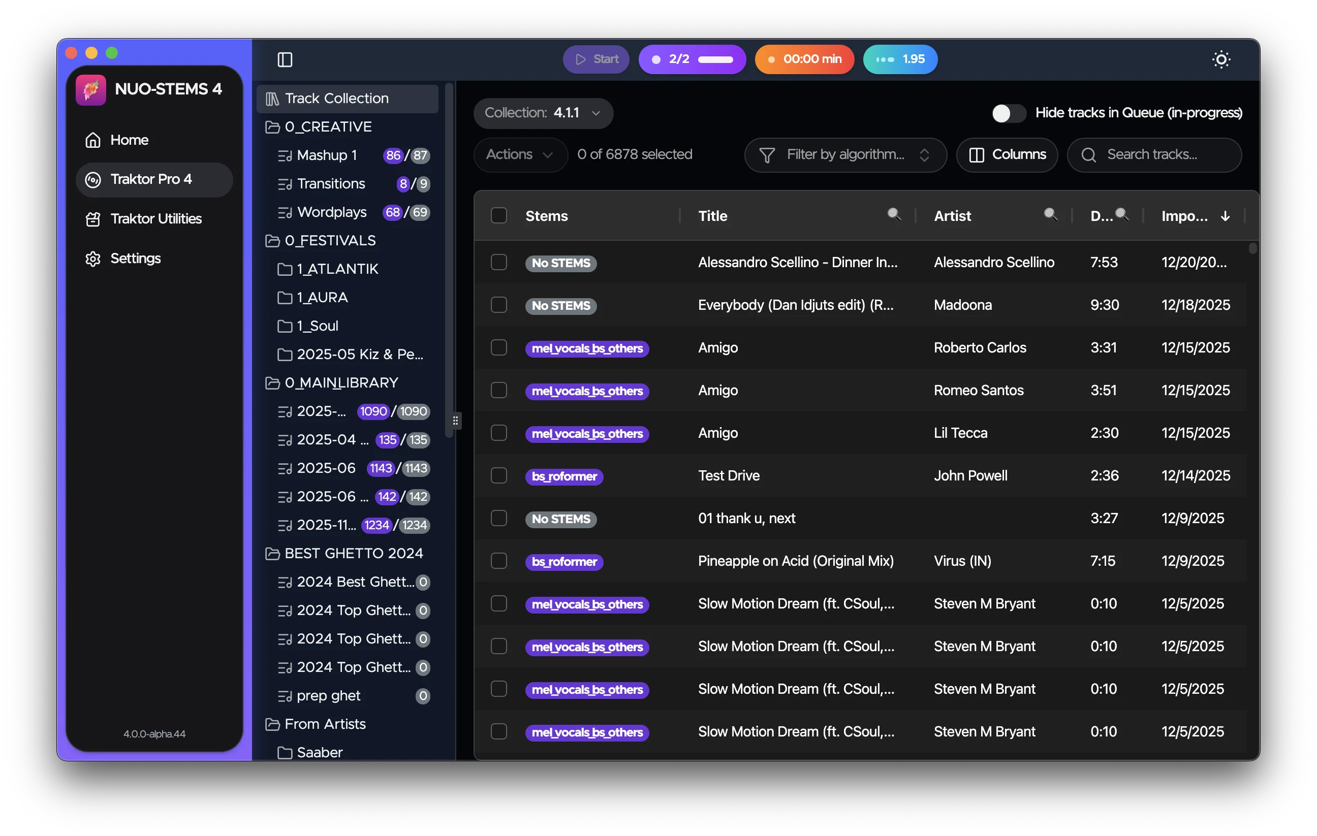Click the Columns button

point(1007,155)
